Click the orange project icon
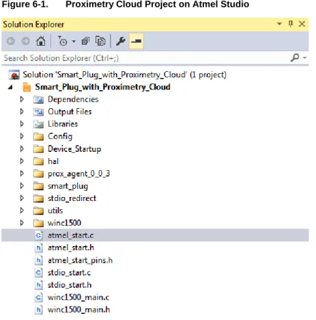 point(27,87)
